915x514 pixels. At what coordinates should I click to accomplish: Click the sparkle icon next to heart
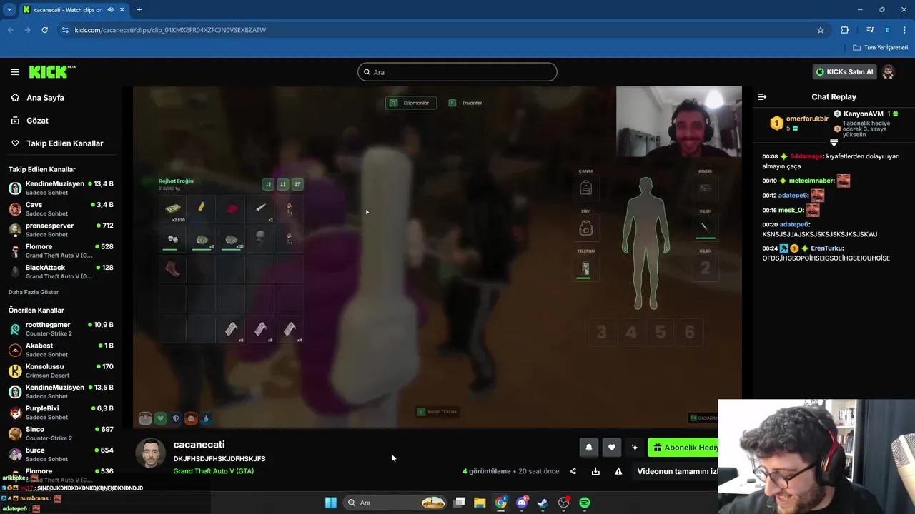click(x=634, y=448)
